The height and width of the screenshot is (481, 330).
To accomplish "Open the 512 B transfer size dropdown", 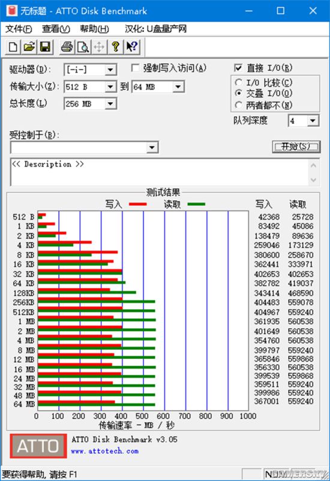I will [x=110, y=87].
